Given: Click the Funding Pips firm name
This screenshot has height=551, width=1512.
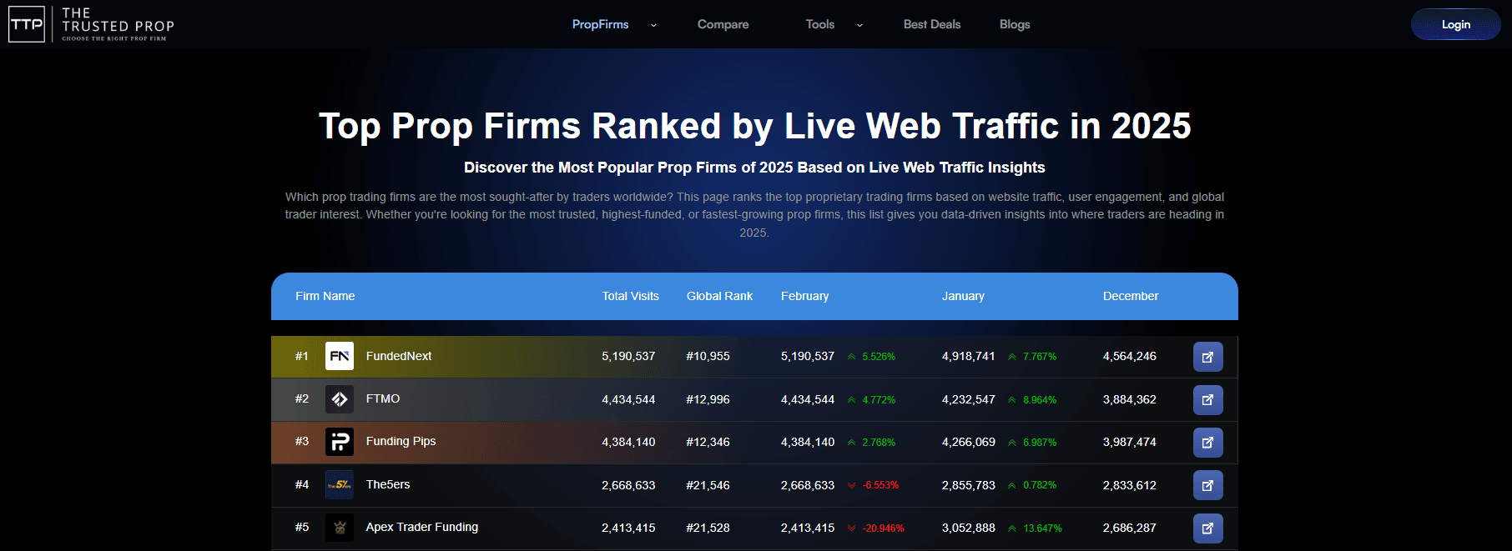Looking at the screenshot, I should pos(401,441).
